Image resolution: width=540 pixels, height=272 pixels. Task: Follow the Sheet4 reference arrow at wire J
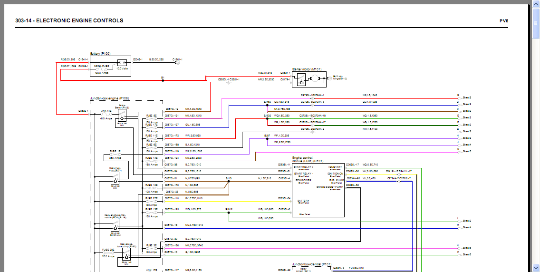[x=460, y=145]
